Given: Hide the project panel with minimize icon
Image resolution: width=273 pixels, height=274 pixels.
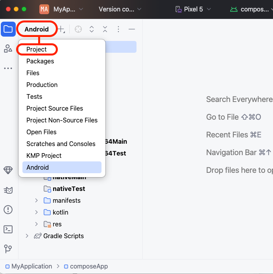Looking at the screenshot, I should [x=132, y=29].
